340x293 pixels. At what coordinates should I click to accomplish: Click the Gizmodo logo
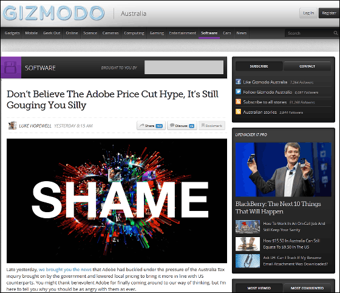click(53, 13)
